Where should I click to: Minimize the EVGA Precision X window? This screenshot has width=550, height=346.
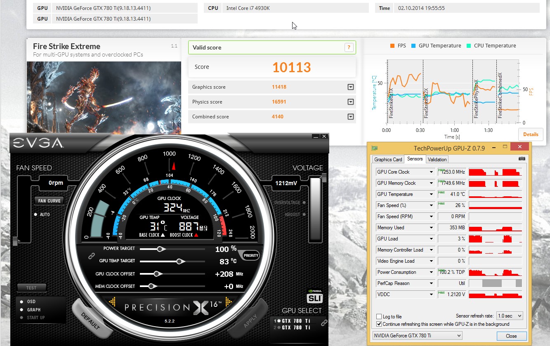click(316, 137)
